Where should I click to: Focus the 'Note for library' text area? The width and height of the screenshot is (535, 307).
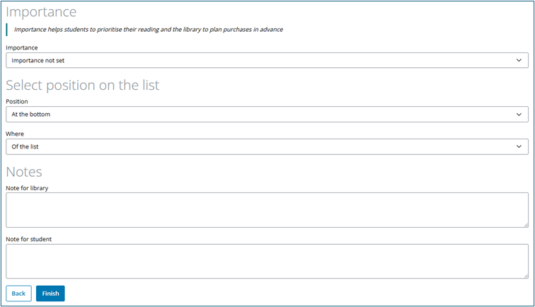(267, 210)
